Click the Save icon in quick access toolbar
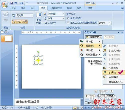This screenshot has width=125, height=110. click(x=12, y=3)
